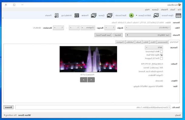Open the ending chapter dropdown
This screenshot has height=120, width=185.
coord(59,28)
